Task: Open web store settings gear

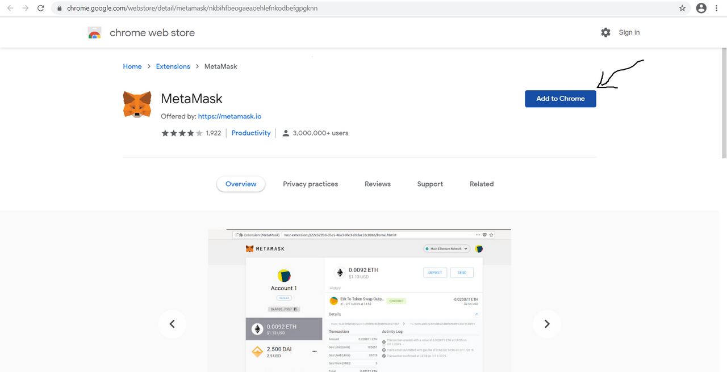Action: tap(605, 32)
